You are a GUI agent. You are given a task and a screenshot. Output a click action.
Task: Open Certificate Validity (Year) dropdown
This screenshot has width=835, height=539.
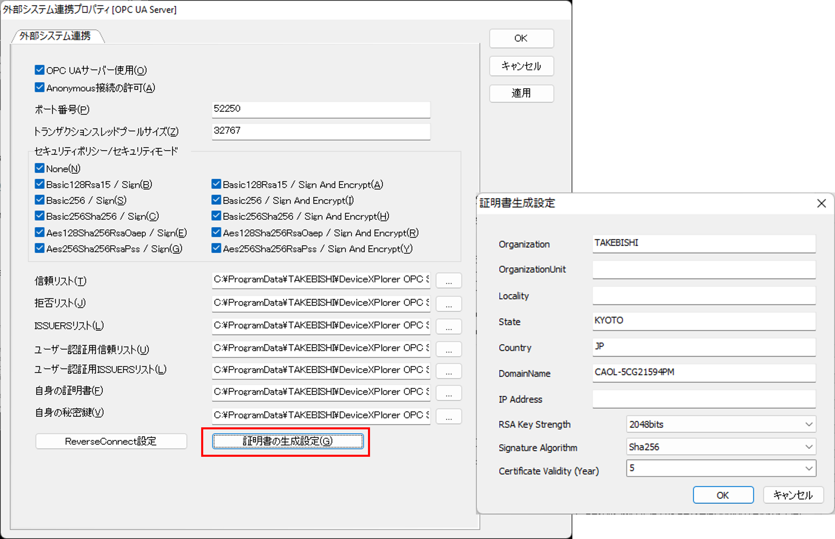[x=809, y=468]
